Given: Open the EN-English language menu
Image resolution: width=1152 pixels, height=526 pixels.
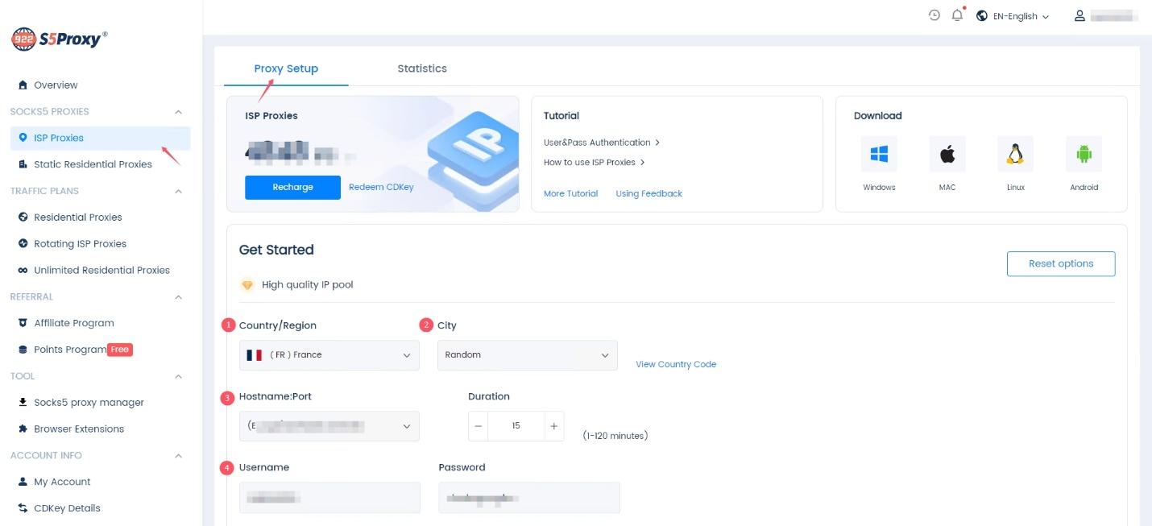Looking at the screenshot, I should click(1013, 15).
